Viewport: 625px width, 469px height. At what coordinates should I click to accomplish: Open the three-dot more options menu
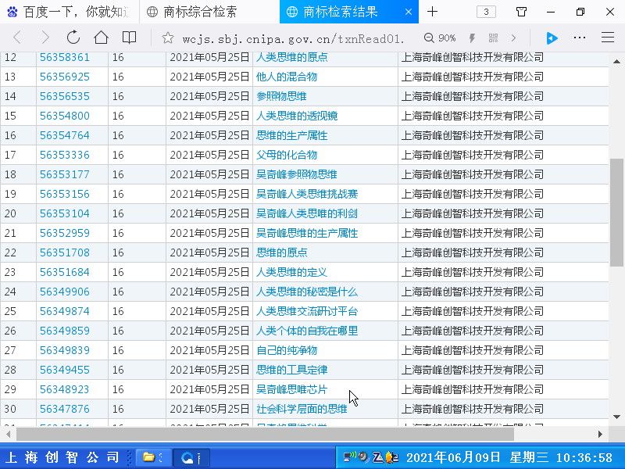coord(579,38)
